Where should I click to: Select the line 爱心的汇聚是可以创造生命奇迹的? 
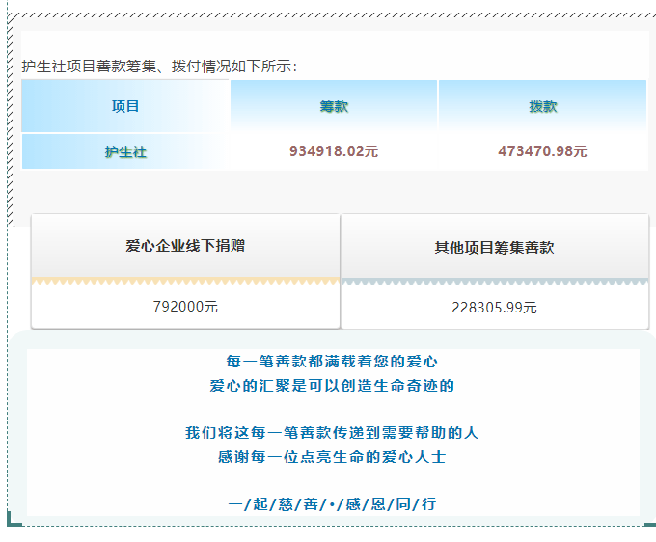click(332, 386)
